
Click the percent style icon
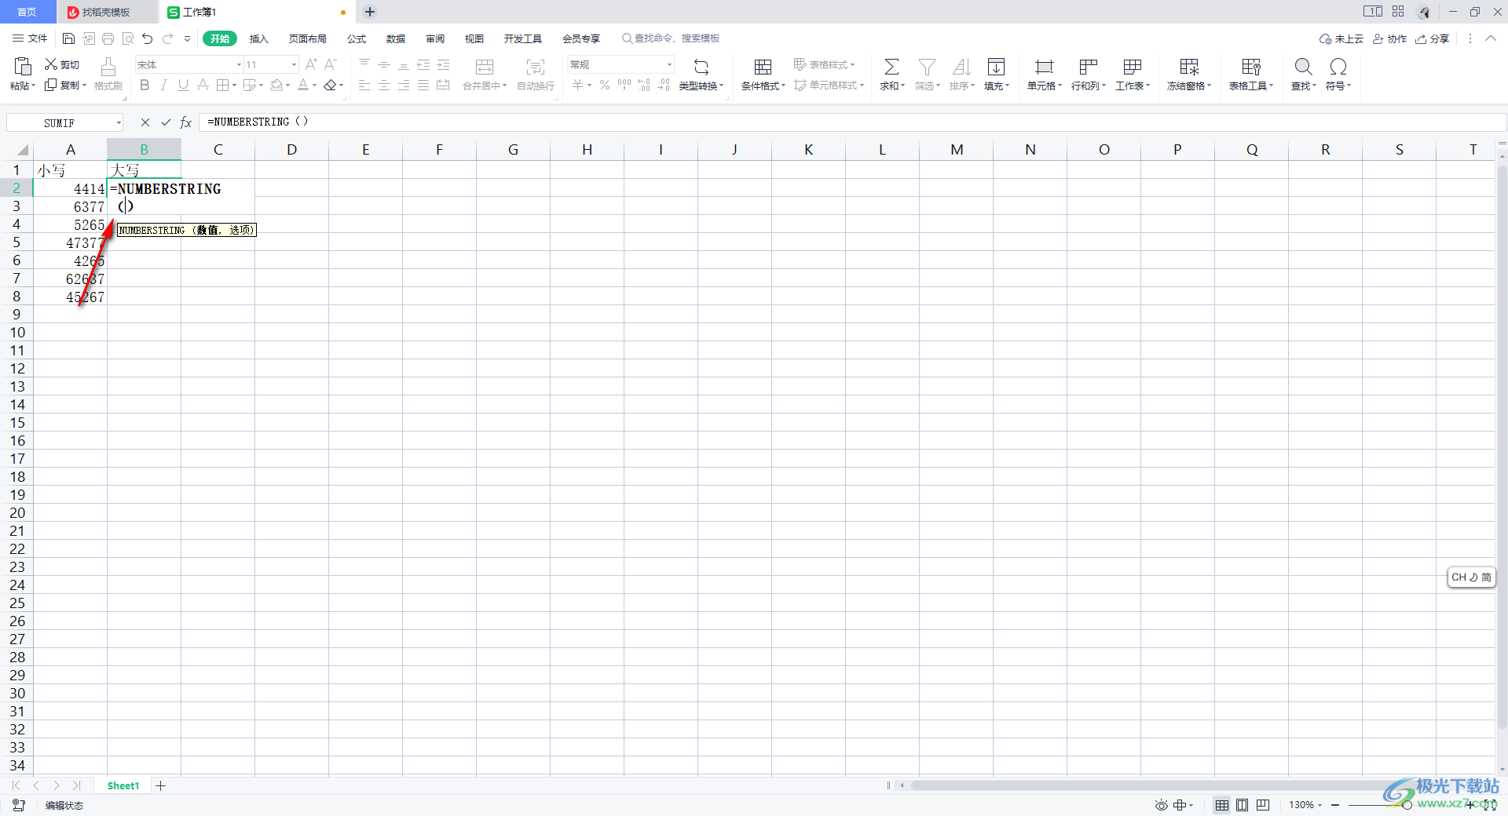coord(605,85)
